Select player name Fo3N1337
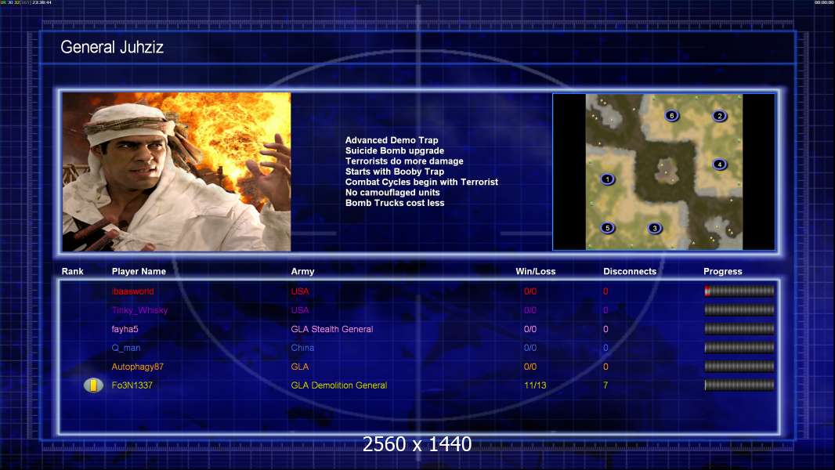The image size is (835, 470). (132, 385)
